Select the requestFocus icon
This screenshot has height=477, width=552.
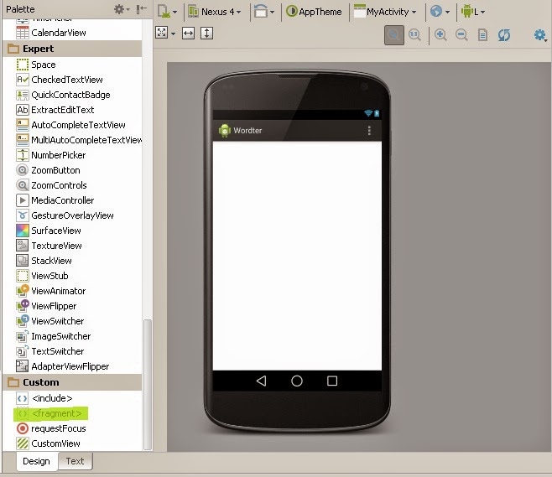pyautogui.click(x=23, y=428)
